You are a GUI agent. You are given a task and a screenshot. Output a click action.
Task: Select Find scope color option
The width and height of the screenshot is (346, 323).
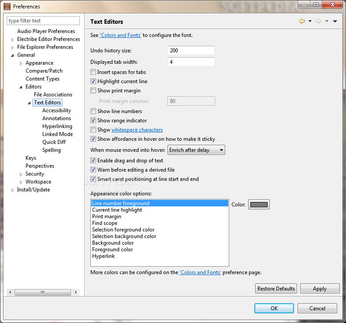tap(160, 223)
